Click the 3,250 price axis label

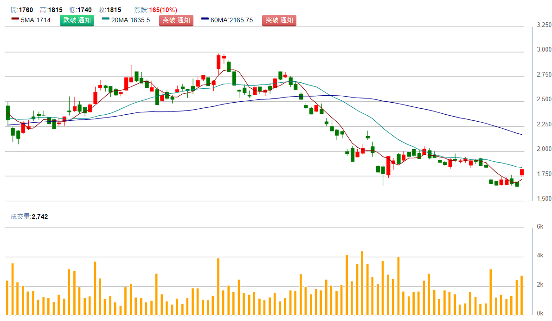coord(544,25)
